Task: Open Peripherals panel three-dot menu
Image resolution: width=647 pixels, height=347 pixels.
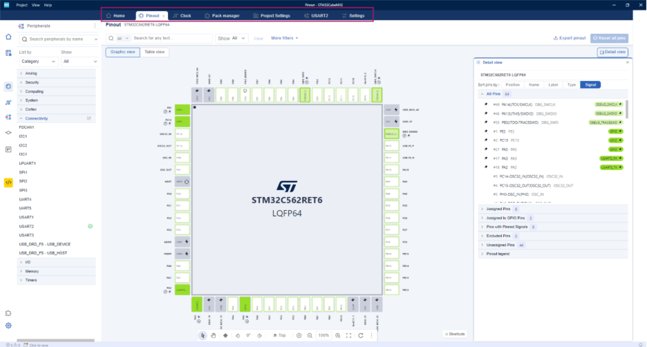Action: pos(95,26)
